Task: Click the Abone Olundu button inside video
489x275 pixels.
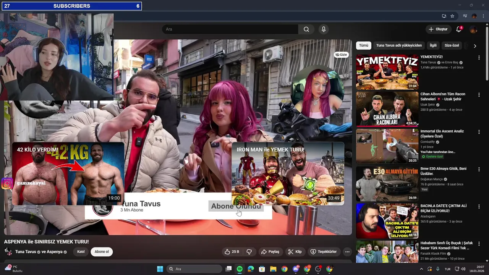Action: pyautogui.click(x=236, y=206)
